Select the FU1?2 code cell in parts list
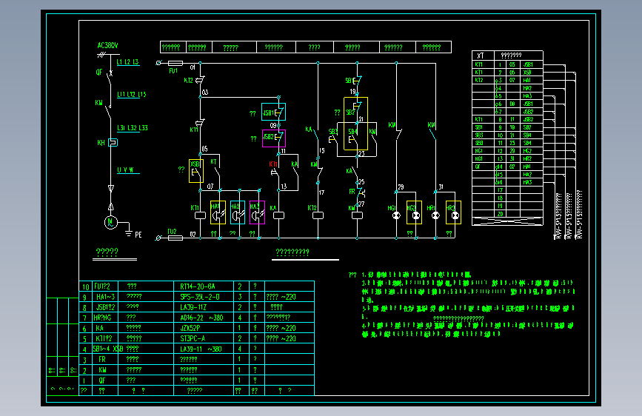 (x=105, y=286)
